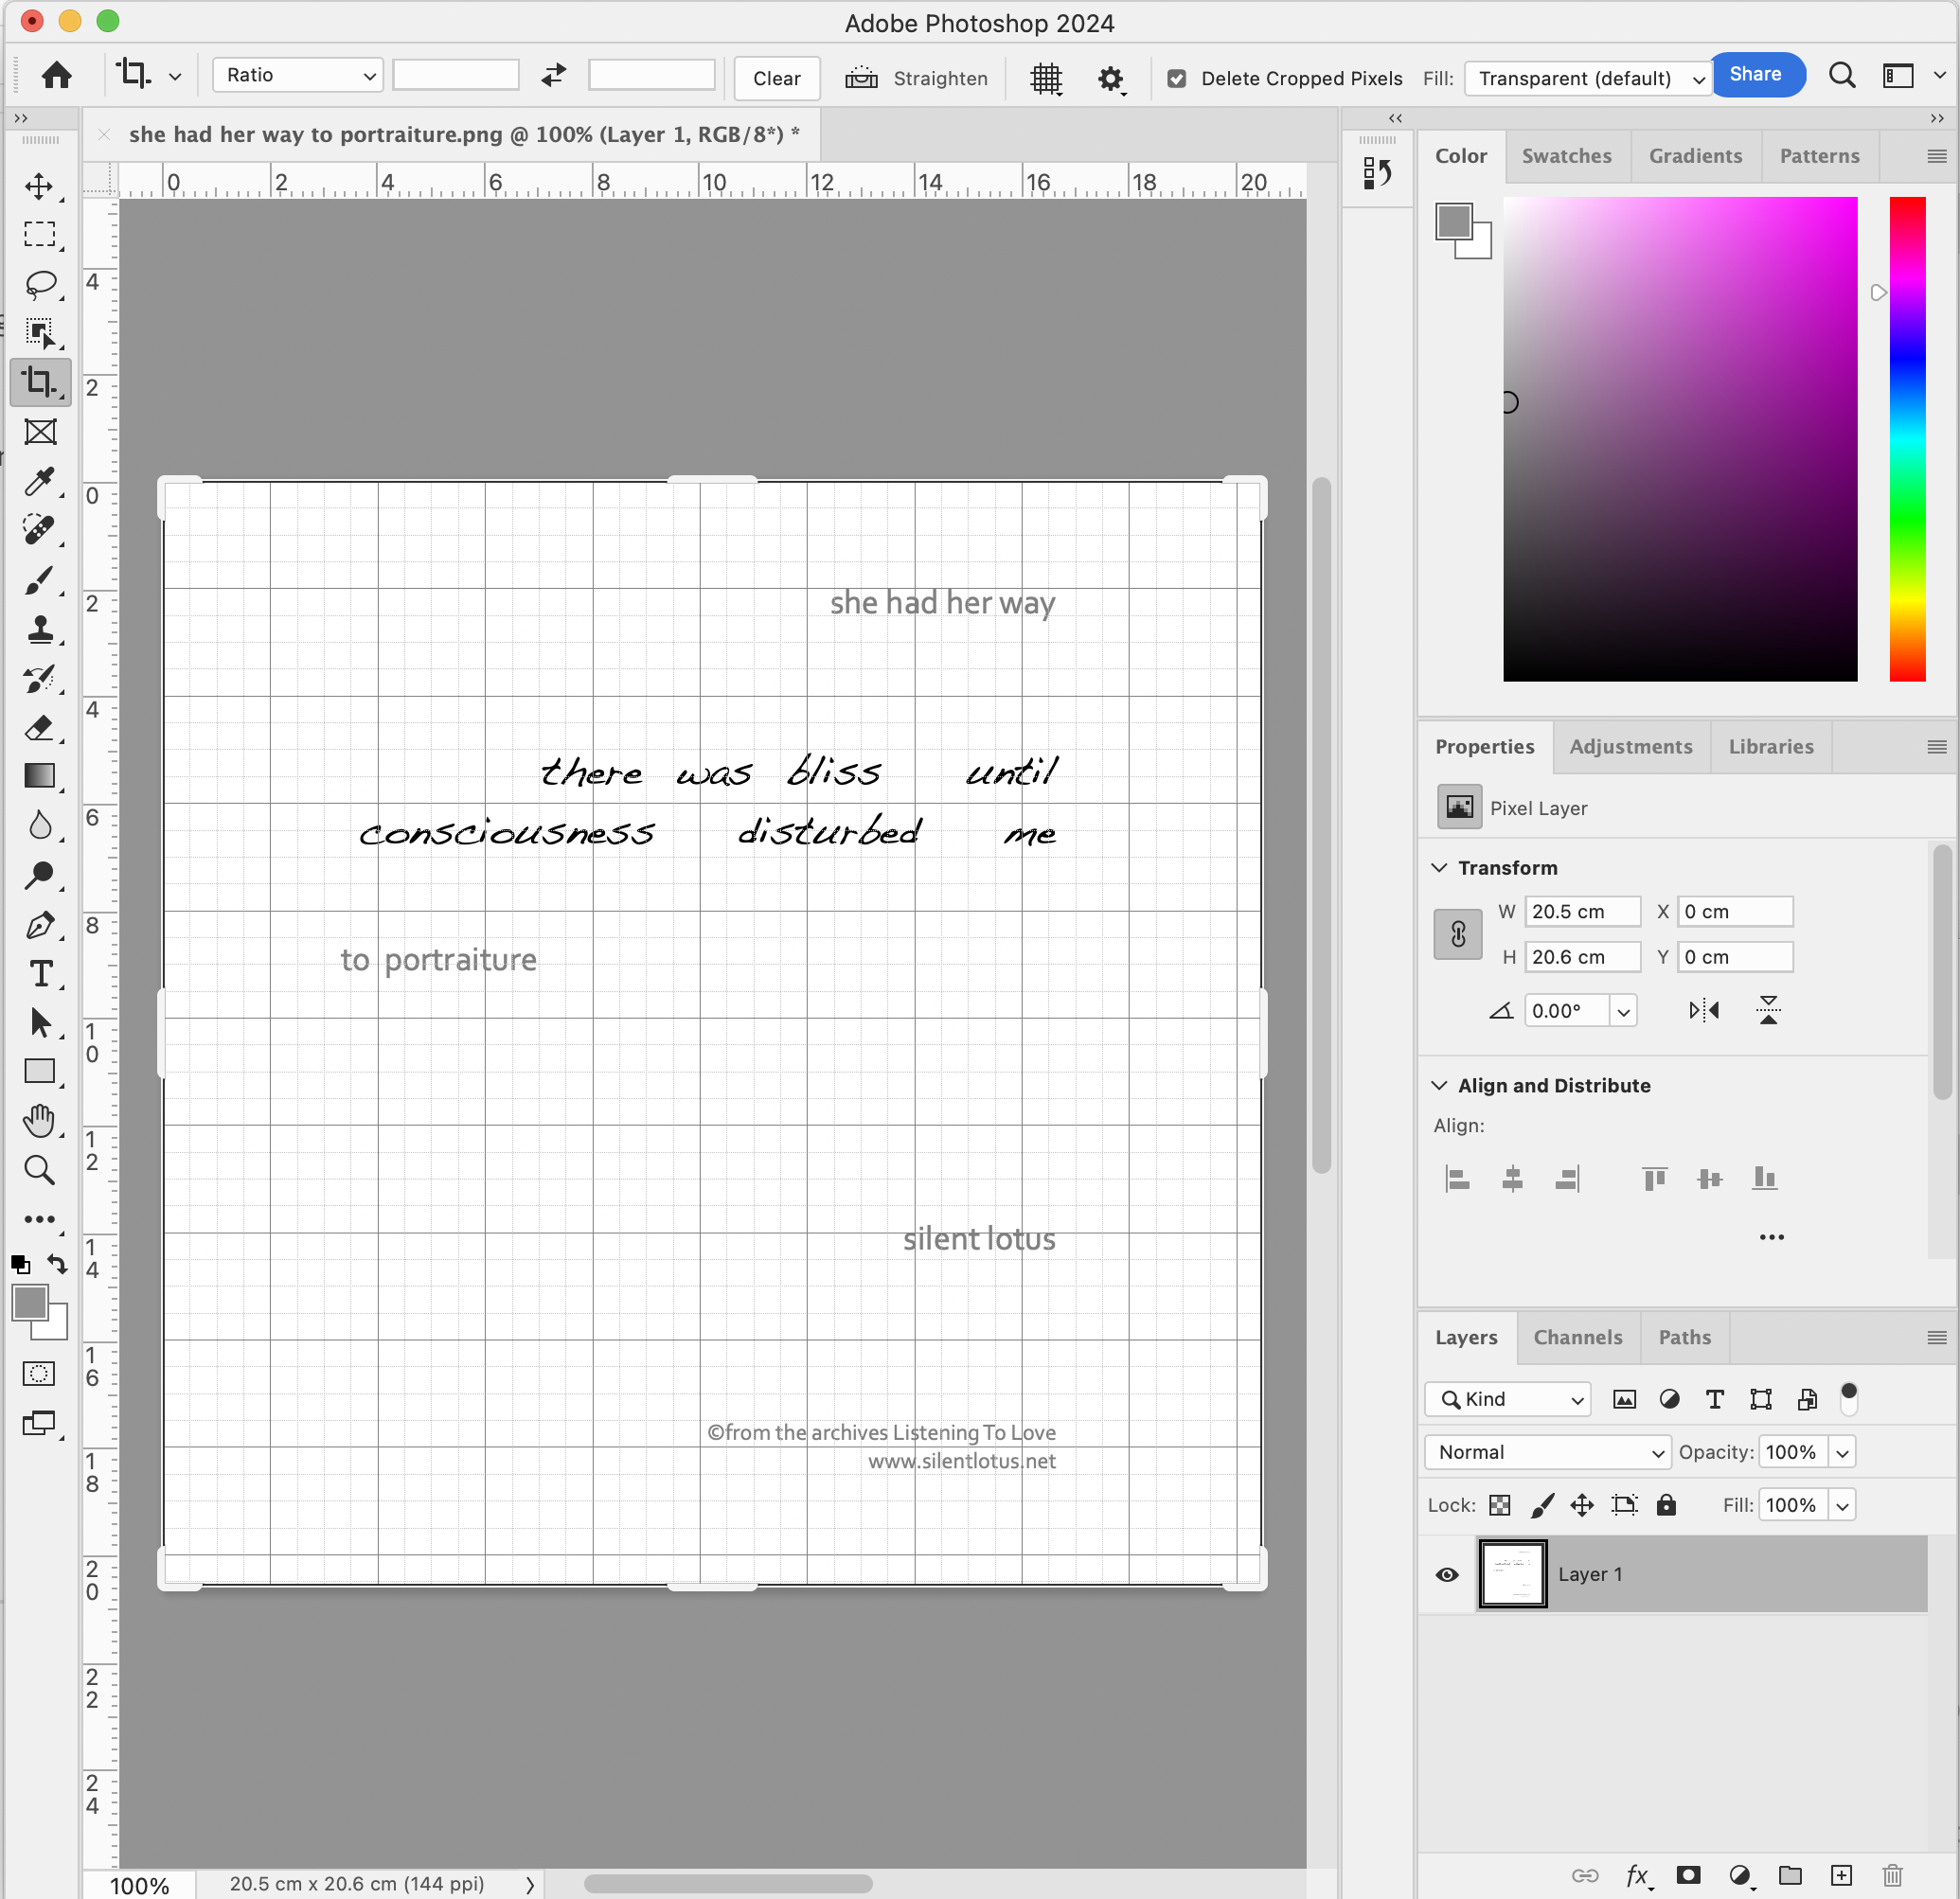The height and width of the screenshot is (1899, 1960).
Task: Open the Channels tab
Action: [x=1577, y=1337]
